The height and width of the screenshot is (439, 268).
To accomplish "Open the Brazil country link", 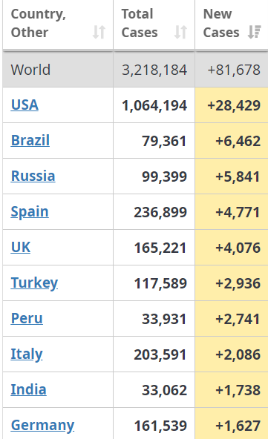I will 30,141.
